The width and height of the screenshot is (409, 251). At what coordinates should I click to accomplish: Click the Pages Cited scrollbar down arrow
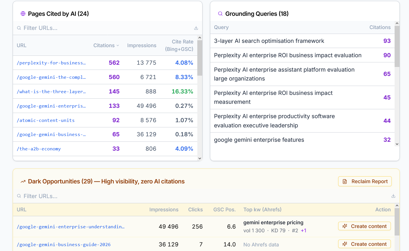[200, 158]
